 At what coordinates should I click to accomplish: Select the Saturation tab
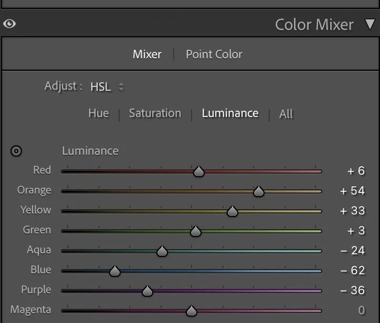pos(155,113)
